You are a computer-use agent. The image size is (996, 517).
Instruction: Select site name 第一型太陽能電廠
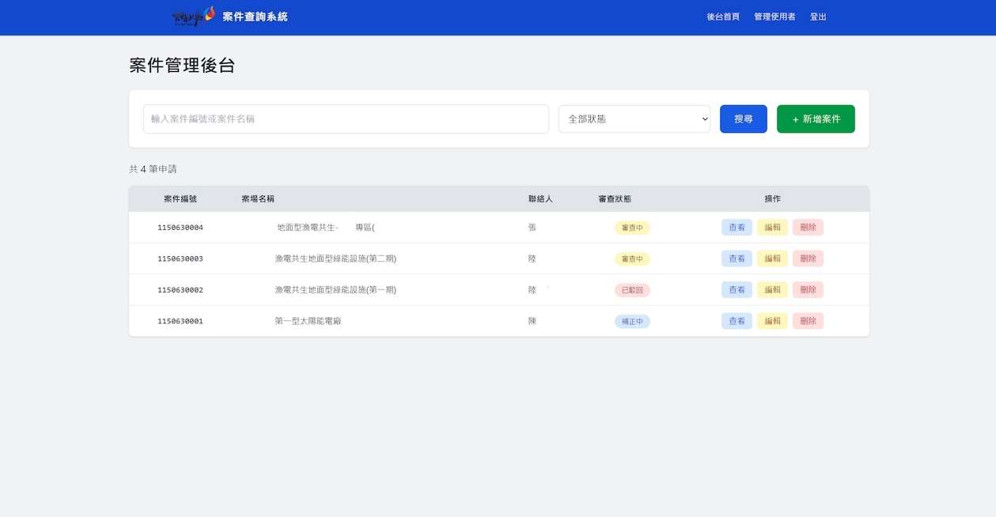click(308, 321)
